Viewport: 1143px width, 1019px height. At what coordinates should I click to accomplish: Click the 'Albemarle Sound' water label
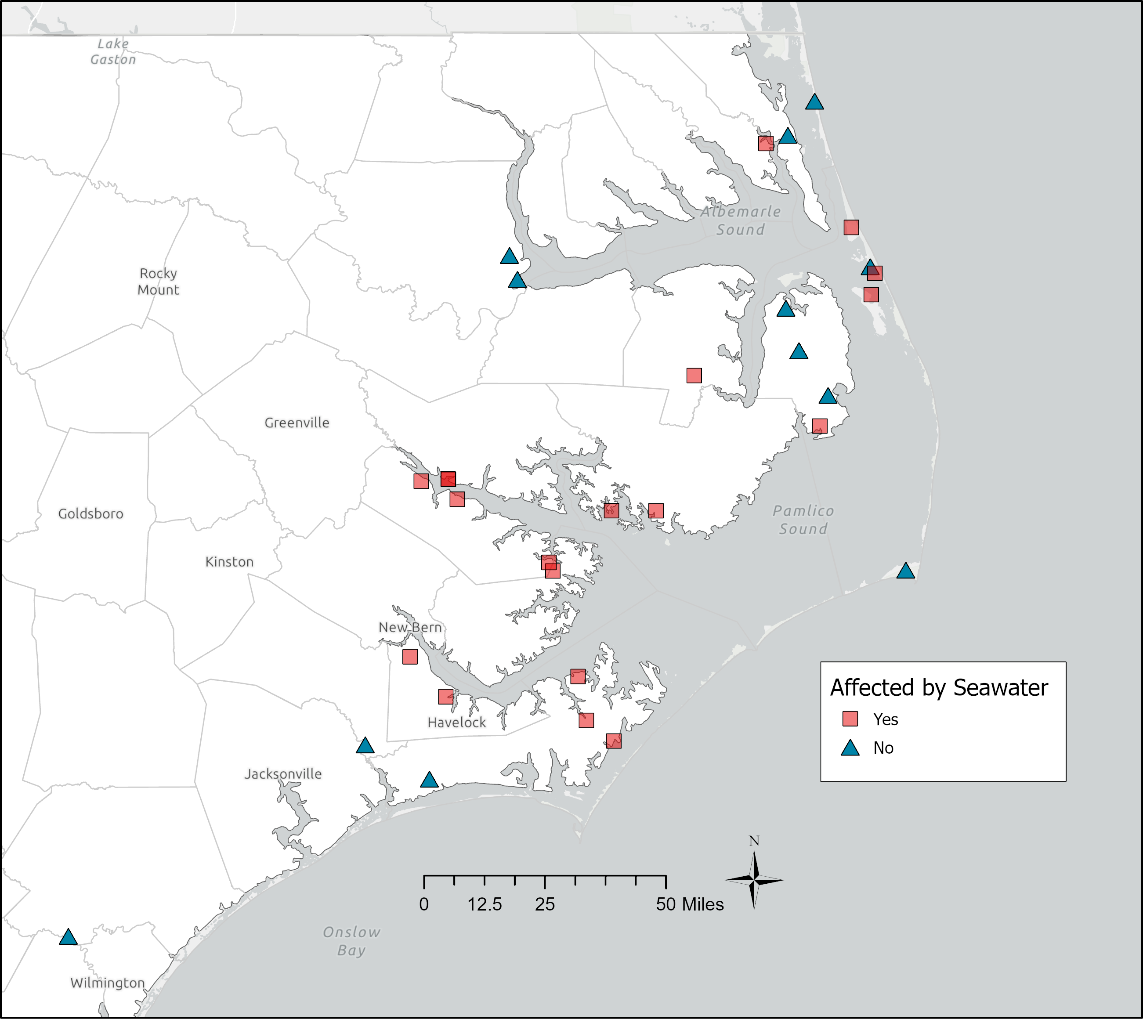pyautogui.click(x=741, y=220)
